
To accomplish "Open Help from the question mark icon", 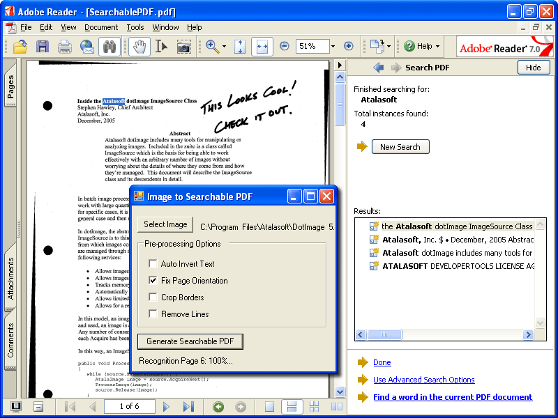I will click(409, 46).
